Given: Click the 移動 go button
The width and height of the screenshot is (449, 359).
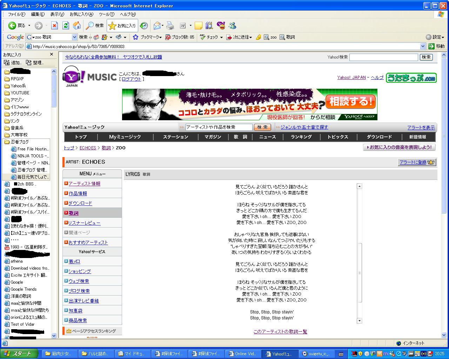Looking at the screenshot, I should tap(437, 46).
